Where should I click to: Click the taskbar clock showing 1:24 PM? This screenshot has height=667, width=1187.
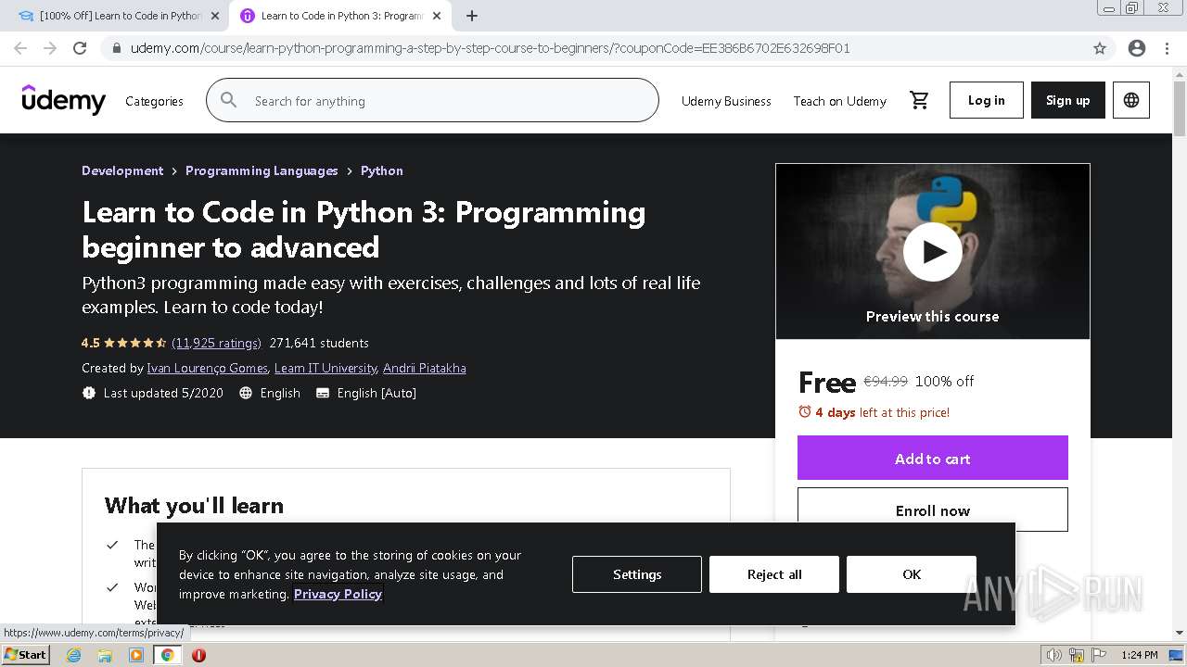[1139, 655]
